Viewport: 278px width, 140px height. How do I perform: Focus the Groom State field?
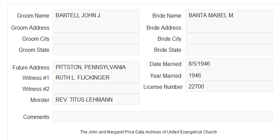pos(96,49)
